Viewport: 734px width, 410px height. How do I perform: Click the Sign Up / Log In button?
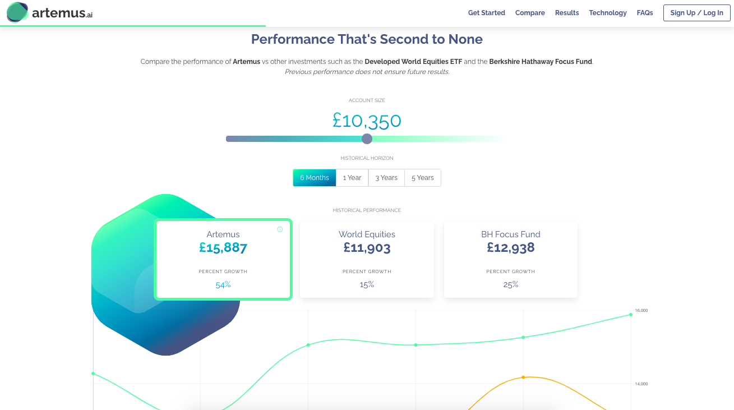696,13
